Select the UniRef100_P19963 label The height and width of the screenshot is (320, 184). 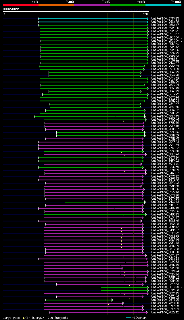tap(165, 262)
